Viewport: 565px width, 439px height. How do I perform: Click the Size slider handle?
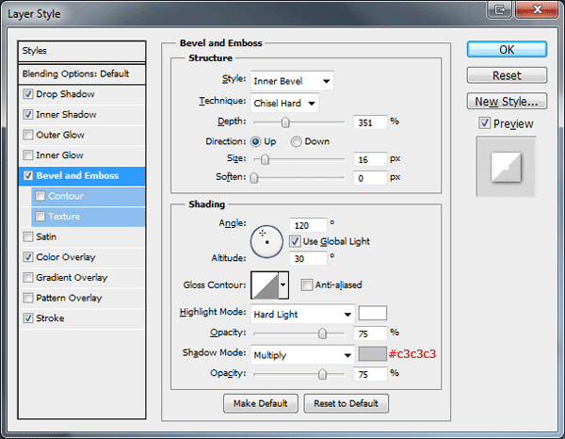tap(265, 159)
